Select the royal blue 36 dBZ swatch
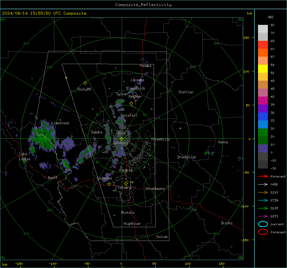This screenshot has height=268, width=287. pyautogui.click(x=263, y=116)
